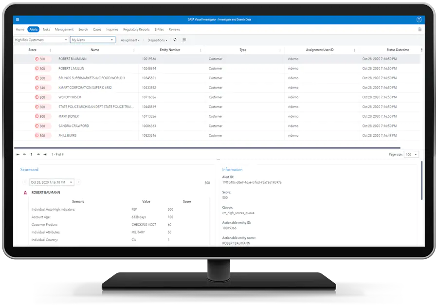Click the Information heading
This screenshot has height=306, width=438.
click(x=233, y=169)
